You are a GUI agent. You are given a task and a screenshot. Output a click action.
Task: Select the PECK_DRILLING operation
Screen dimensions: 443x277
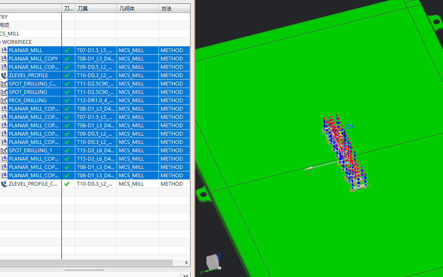pyautogui.click(x=28, y=101)
